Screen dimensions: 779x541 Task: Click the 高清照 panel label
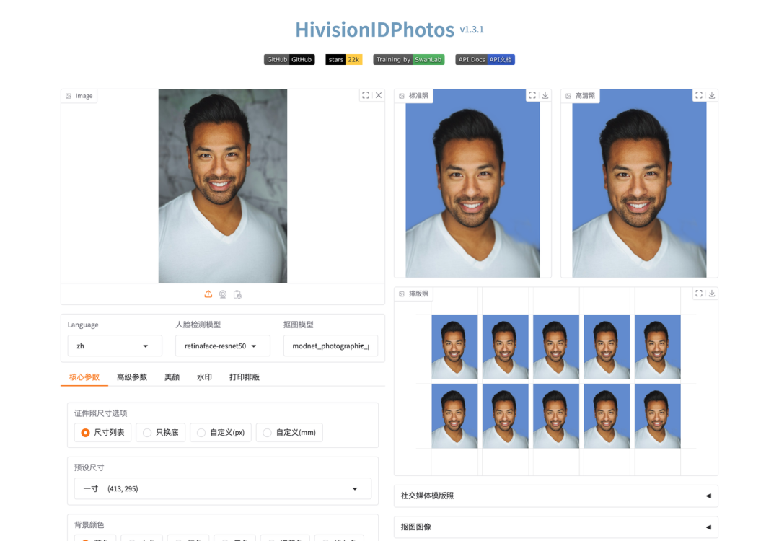(580, 96)
